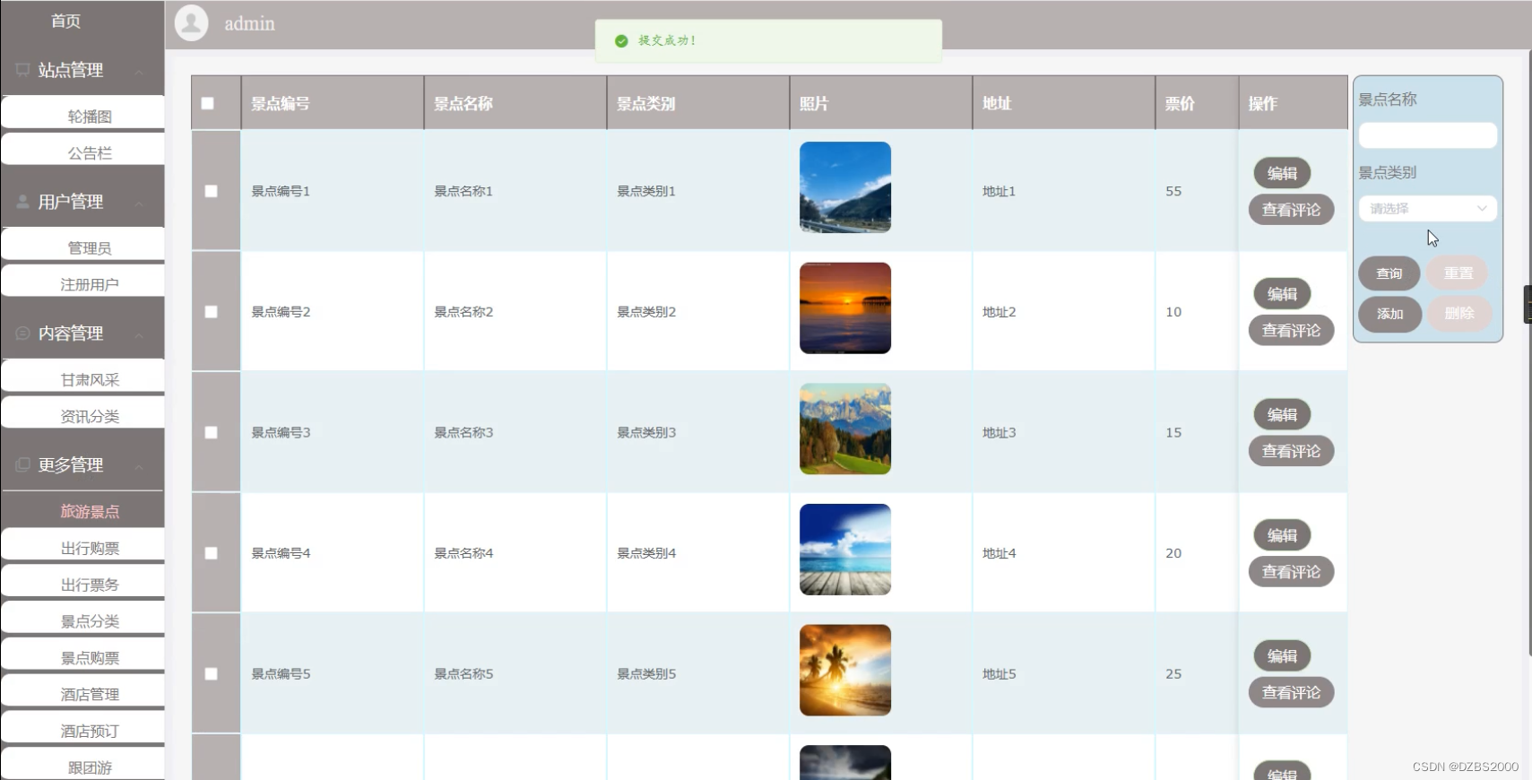Open the alpine valley photo in row 3
This screenshot has width=1532, height=780.
pos(845,429)
